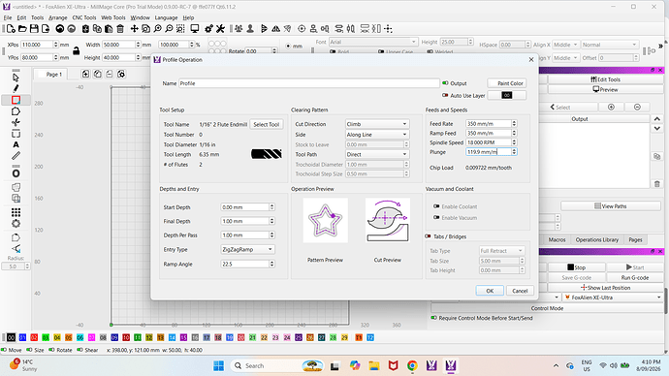Screen dimensions: 669x376
Task: Open the Arrange menu
Action: tap(57, 17)
